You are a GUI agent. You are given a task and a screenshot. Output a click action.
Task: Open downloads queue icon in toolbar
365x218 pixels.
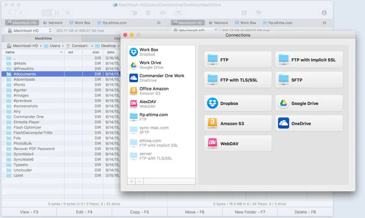[324, 13]
